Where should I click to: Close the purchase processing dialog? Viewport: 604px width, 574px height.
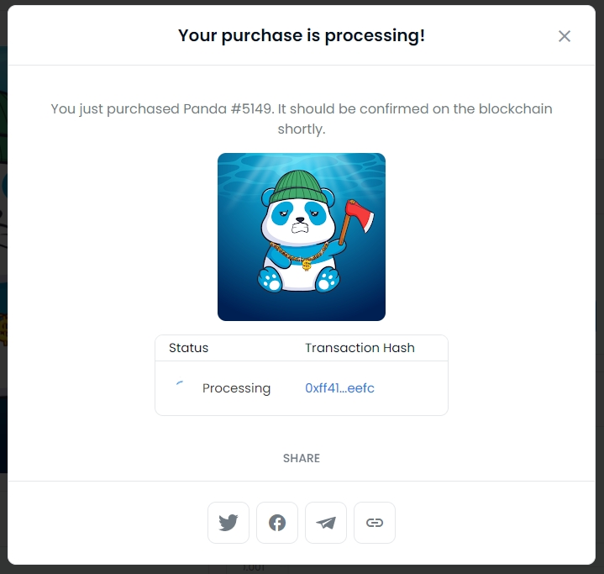(x=565, y=36)
